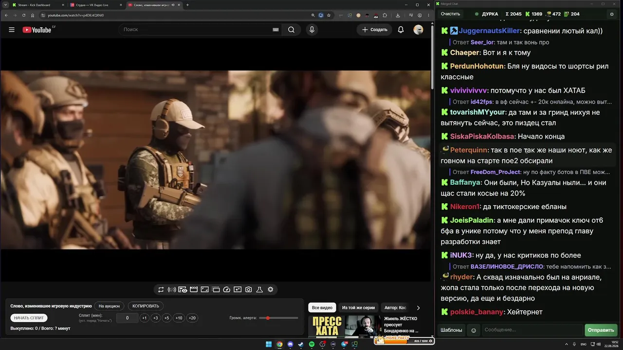Take a screenshot with the camera icon
The height and width of the screenshot is (350, 623).
click(249, 290)
